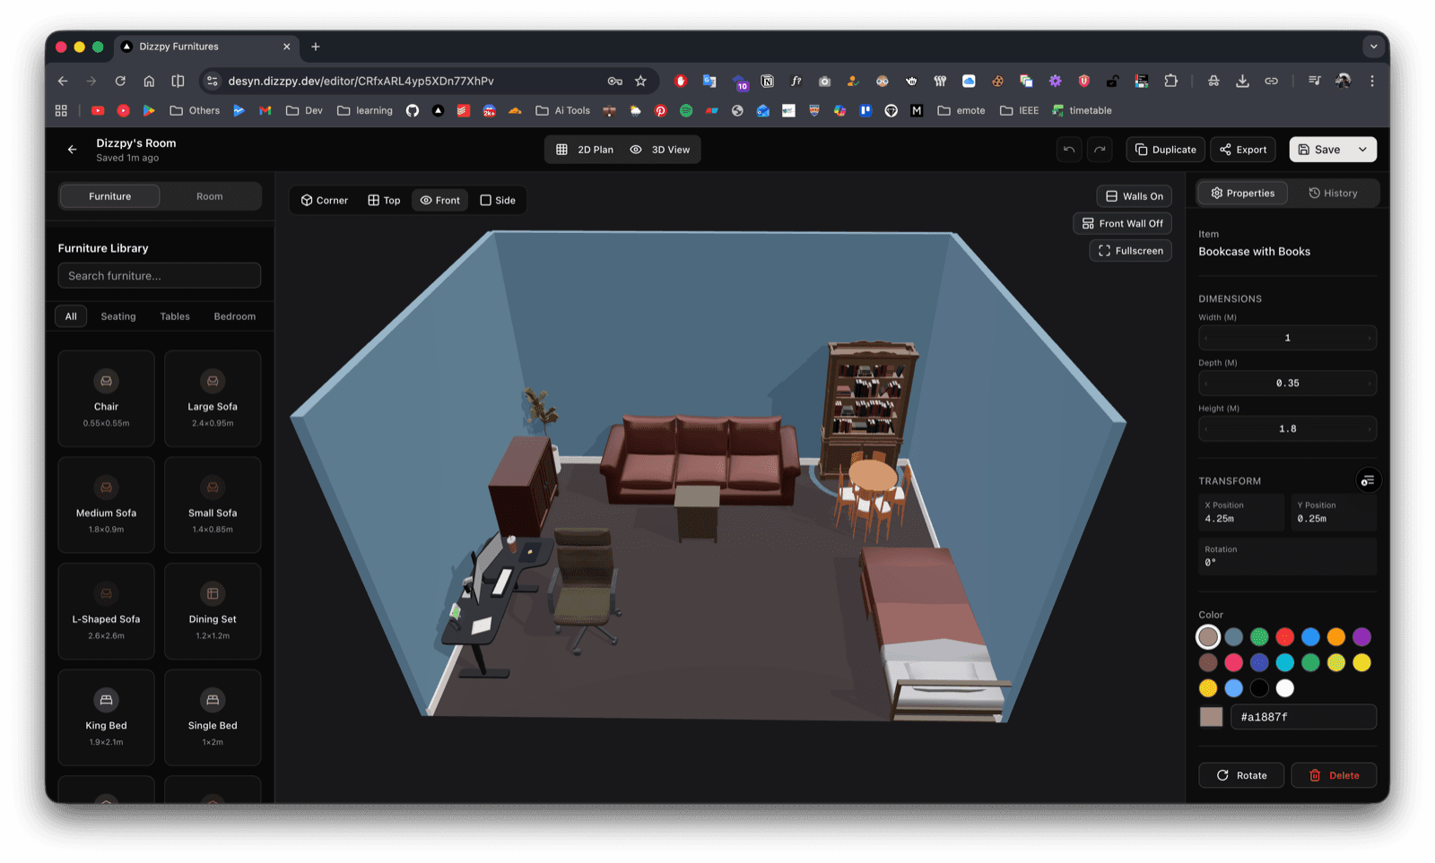Click the Search furniture input field
The height and width of the screenshot is (863, 1435).
[x=160, y=275]
